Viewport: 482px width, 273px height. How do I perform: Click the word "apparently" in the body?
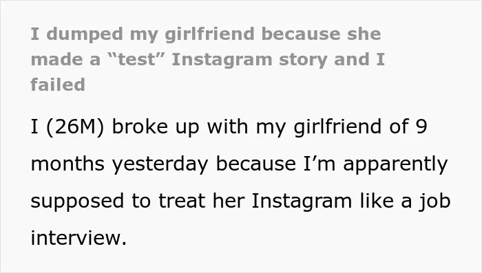(395, 165)
